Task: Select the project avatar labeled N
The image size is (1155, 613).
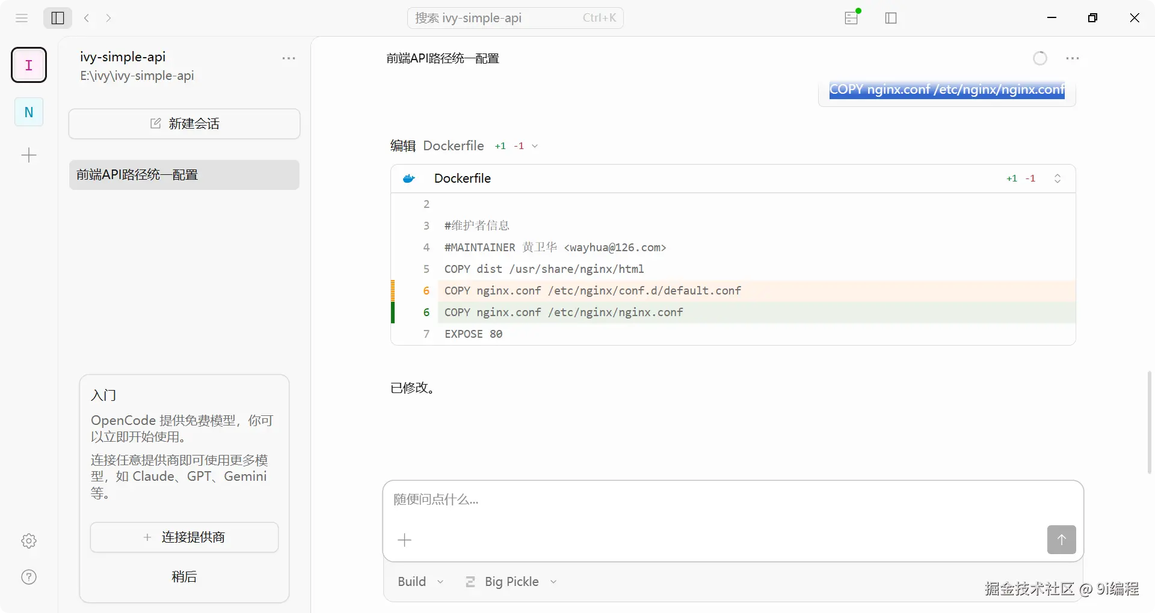Action: pyautogui.click(x=29, y=112)
